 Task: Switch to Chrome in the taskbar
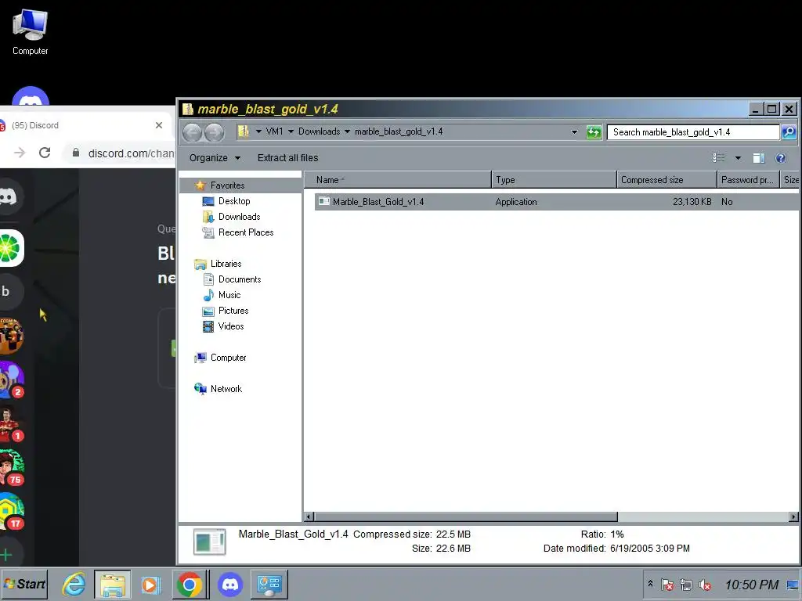point(190,584)
